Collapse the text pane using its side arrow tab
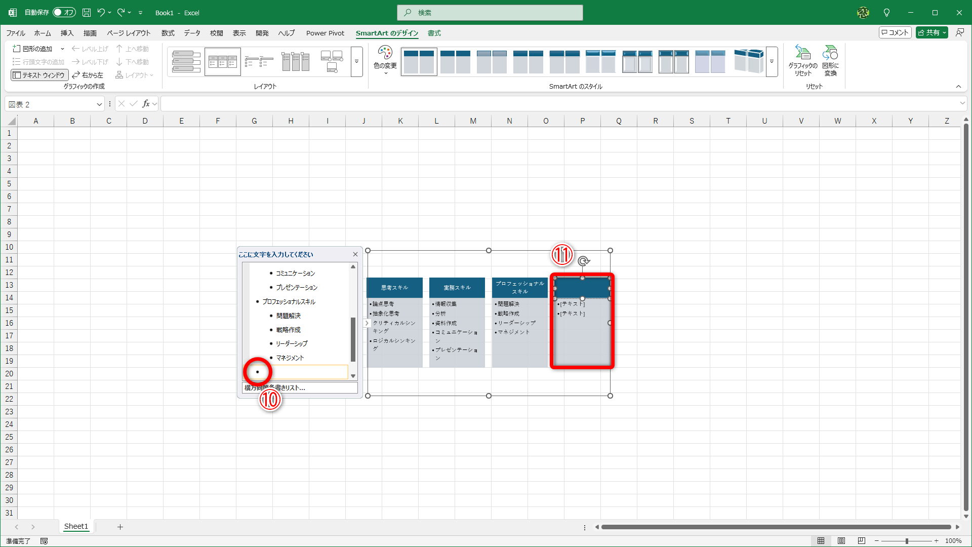972x547 pixels. 367,323
